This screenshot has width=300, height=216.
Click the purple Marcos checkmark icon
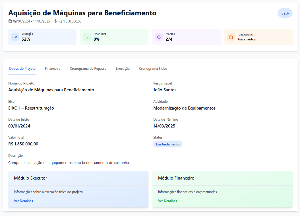[159, 37]
